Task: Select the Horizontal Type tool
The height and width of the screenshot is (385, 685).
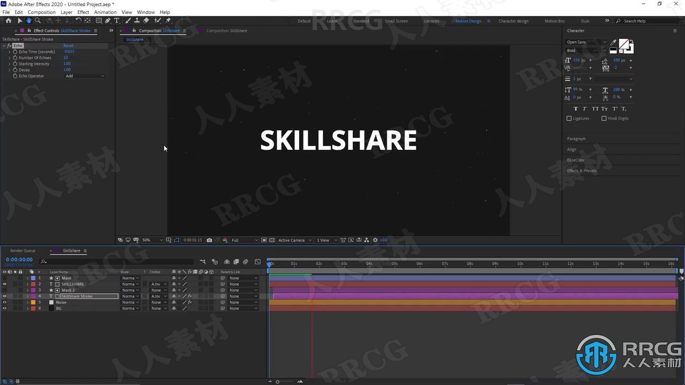Action: tap(117, 21)
